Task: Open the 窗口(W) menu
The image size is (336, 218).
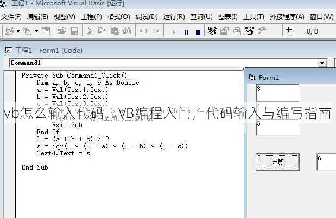Action: pyautogui.click(x=322, y=17)
